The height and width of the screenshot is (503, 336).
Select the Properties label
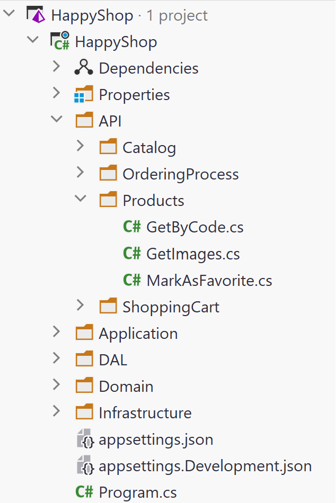(x=134, y=95)
